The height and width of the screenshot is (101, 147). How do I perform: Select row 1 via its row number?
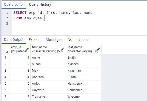pos(5,58)
